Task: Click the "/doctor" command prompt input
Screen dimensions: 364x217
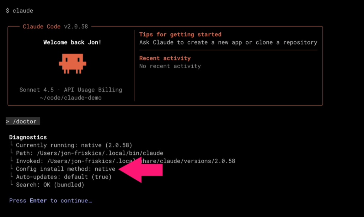Action: (x=23, y=121)
